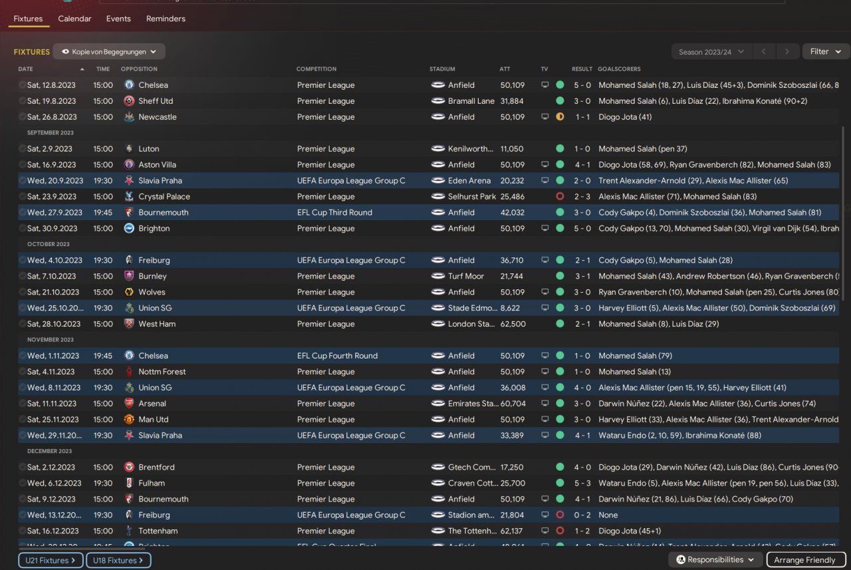Image resolution: width=851 pixels, height=570 pixels.
Task: Open U18 Fixtures
Action: [x=118, y=561]
